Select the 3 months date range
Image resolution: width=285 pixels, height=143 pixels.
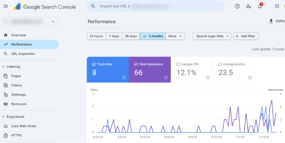(153, 36)
